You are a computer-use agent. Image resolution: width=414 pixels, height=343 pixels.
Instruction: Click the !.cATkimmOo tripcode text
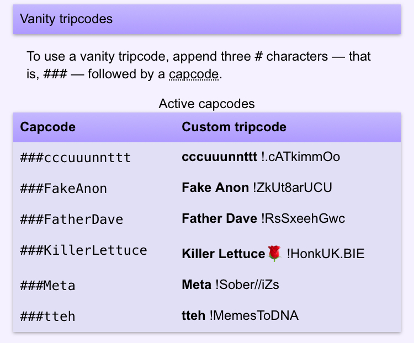click(x=300, y=157)
